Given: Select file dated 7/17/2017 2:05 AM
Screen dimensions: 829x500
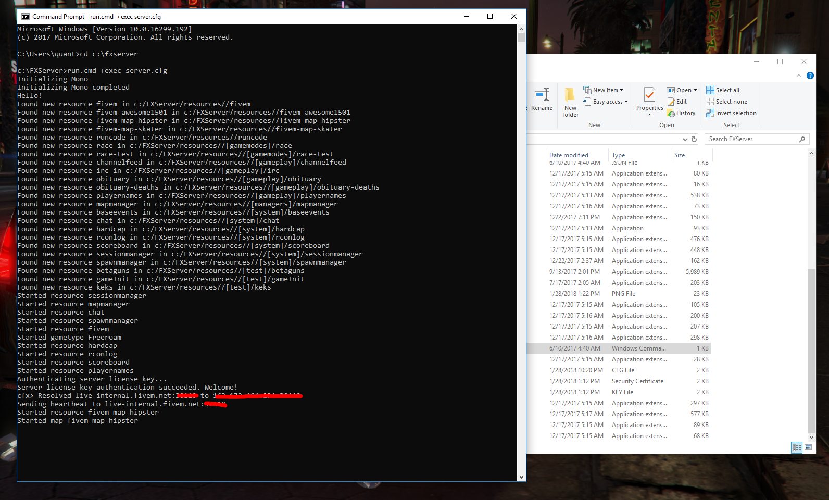Looking at the screenshot, I should point(619,283).
